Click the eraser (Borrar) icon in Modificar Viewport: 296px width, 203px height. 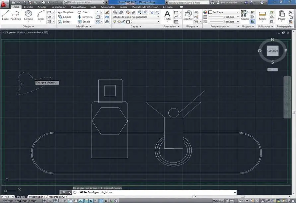point(107,12)
